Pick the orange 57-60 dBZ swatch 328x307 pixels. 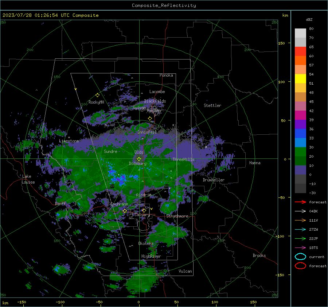click(300, 61)
